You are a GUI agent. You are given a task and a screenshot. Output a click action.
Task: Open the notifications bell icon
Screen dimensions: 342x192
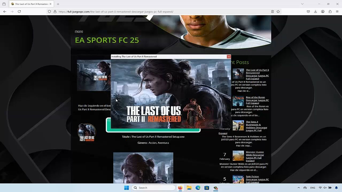click(x=336, y=188)
